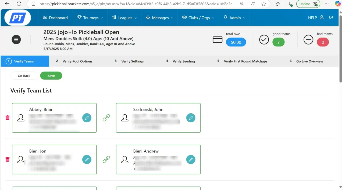This screenshot has width=342, height=190.
Task: Edit player Abbey, Brian
Action: (x=87, y=118)
